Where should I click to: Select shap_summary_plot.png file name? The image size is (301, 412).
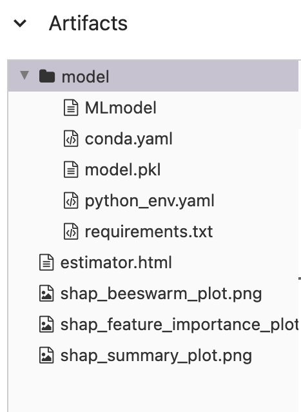tap(156, 356)
